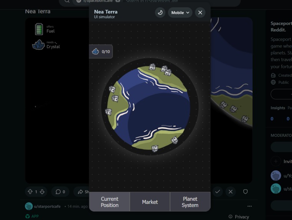Toggle dark mode with moon icon

(160, 13)
